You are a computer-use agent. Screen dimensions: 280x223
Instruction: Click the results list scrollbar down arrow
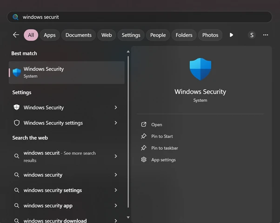coord(128,217)
